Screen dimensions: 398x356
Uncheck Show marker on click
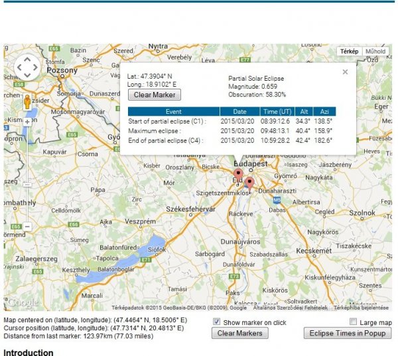[216, 322]
